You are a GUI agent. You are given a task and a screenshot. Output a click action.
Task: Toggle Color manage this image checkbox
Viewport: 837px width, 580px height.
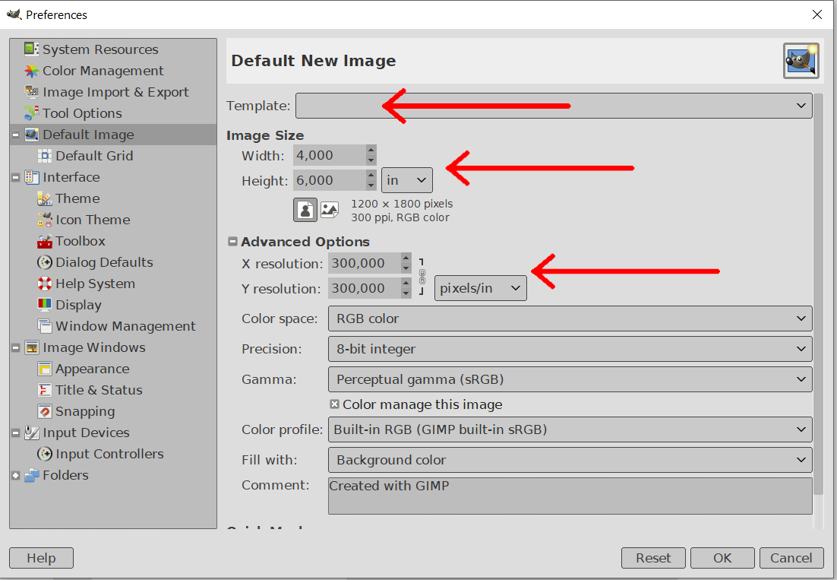click(335, 404)
